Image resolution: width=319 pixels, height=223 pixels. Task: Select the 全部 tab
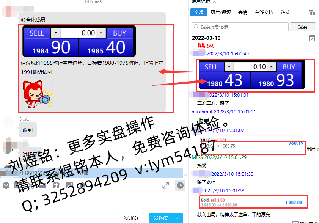click(x=198, y=13)
